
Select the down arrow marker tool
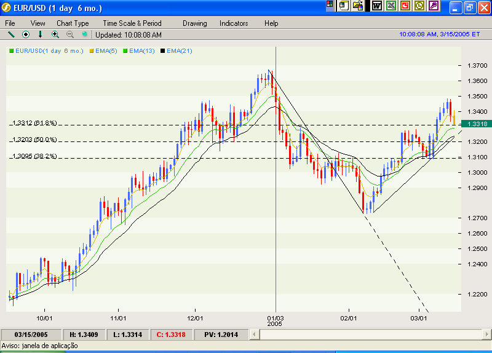[41, 34]
